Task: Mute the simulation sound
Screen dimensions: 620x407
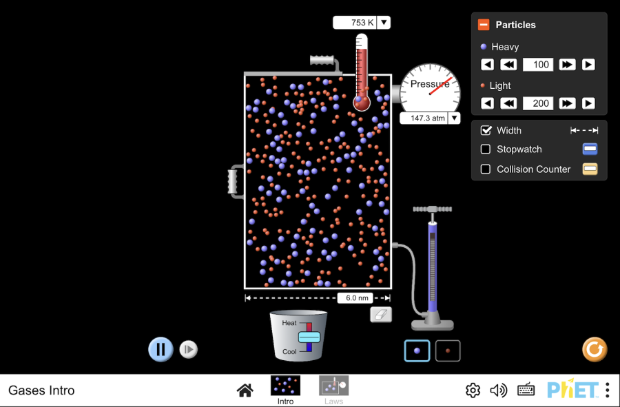Action: point(498,390)
